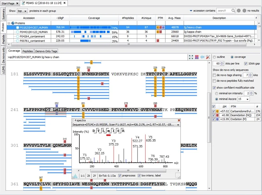Screen dimensions: 262x195
Task: Open the minimal Ascore dropdown
Action: click(x=243, y=99)
